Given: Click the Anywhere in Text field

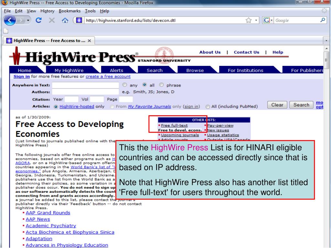Looking at the screenshot, I should point(85,85).
